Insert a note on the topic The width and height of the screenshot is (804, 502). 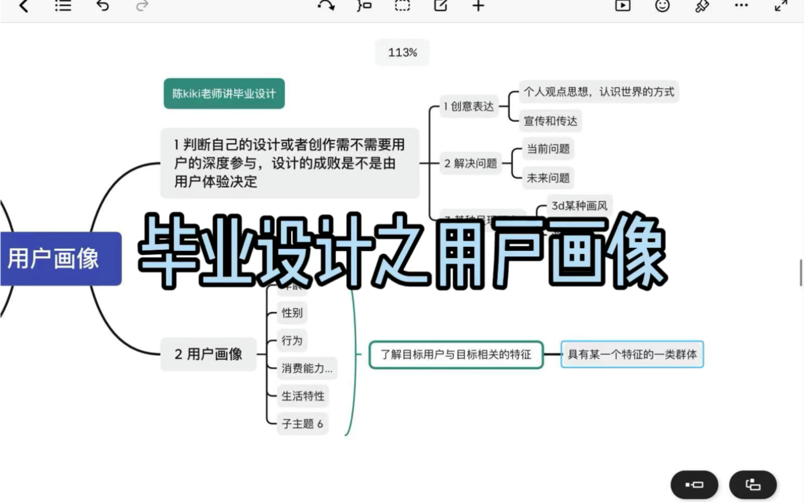441,6
